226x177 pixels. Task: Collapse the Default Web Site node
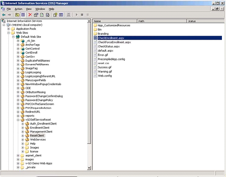[x=13, y=36]
